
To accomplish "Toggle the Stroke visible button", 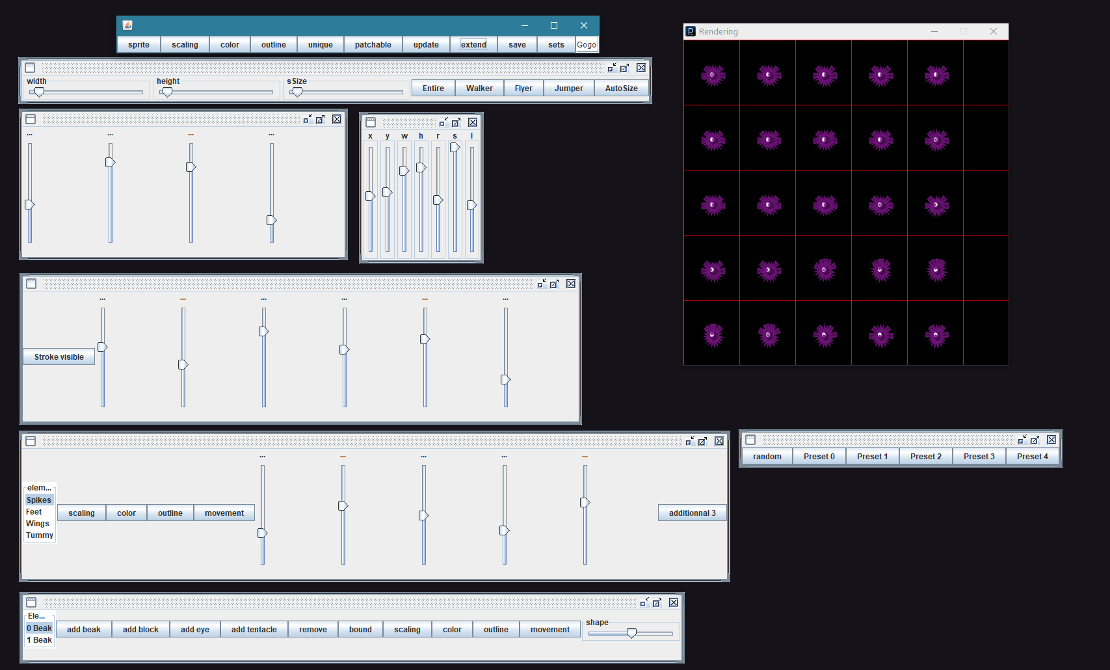I will pos(59,357).
